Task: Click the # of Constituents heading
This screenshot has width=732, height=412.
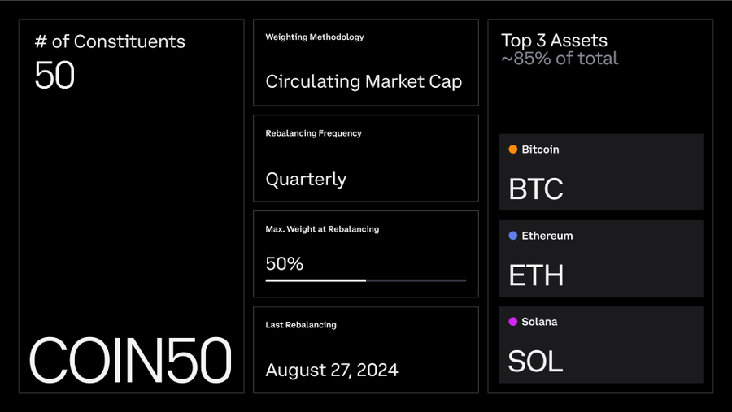Action: pyautogui.click(x=110, y=41)
